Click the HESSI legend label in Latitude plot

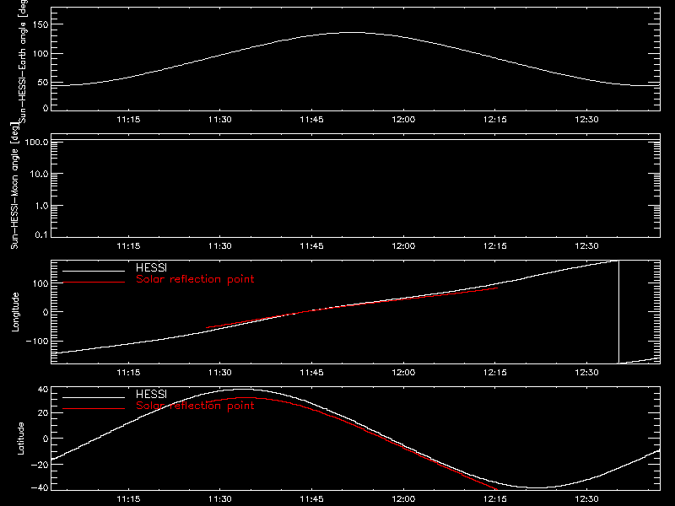tap(151, 394)
